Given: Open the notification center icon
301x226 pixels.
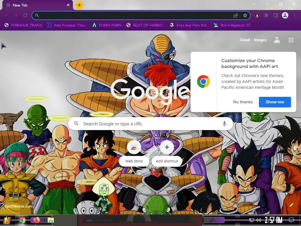Looking at the screenshot, I should [291, 220].
